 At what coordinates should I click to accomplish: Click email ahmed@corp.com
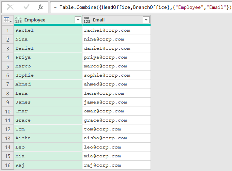click(x=105, y=84)
